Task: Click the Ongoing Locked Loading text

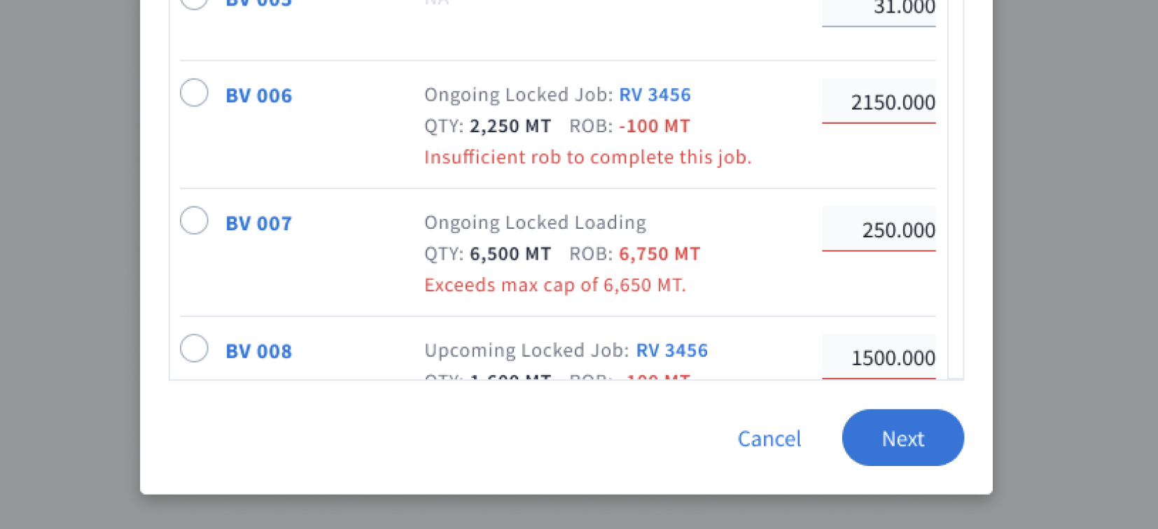Action: [535, 222]
